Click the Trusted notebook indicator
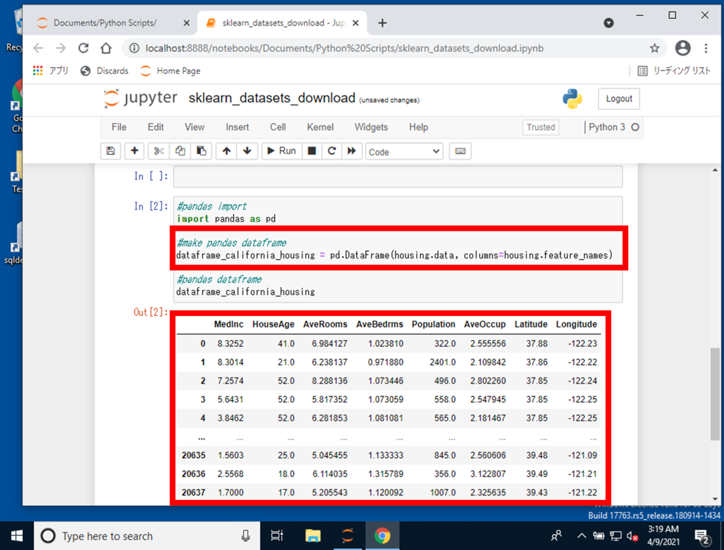The width and height of the screenshot is (724, 550). pos(541,127)
